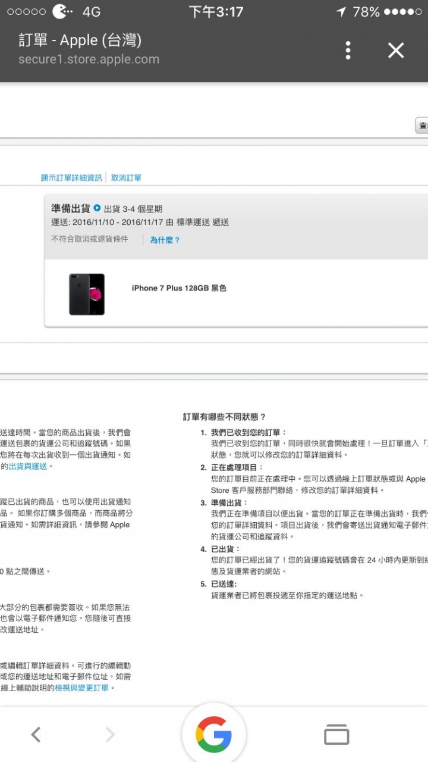This screenshot has width=428, height=762.
Task: Tap the secure1.store.apple.com address text
Action: coord(89,60)
